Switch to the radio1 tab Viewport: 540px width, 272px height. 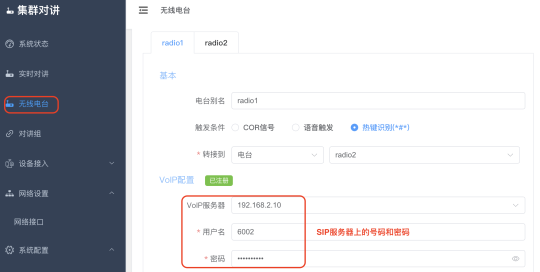[x=172, y=42]
